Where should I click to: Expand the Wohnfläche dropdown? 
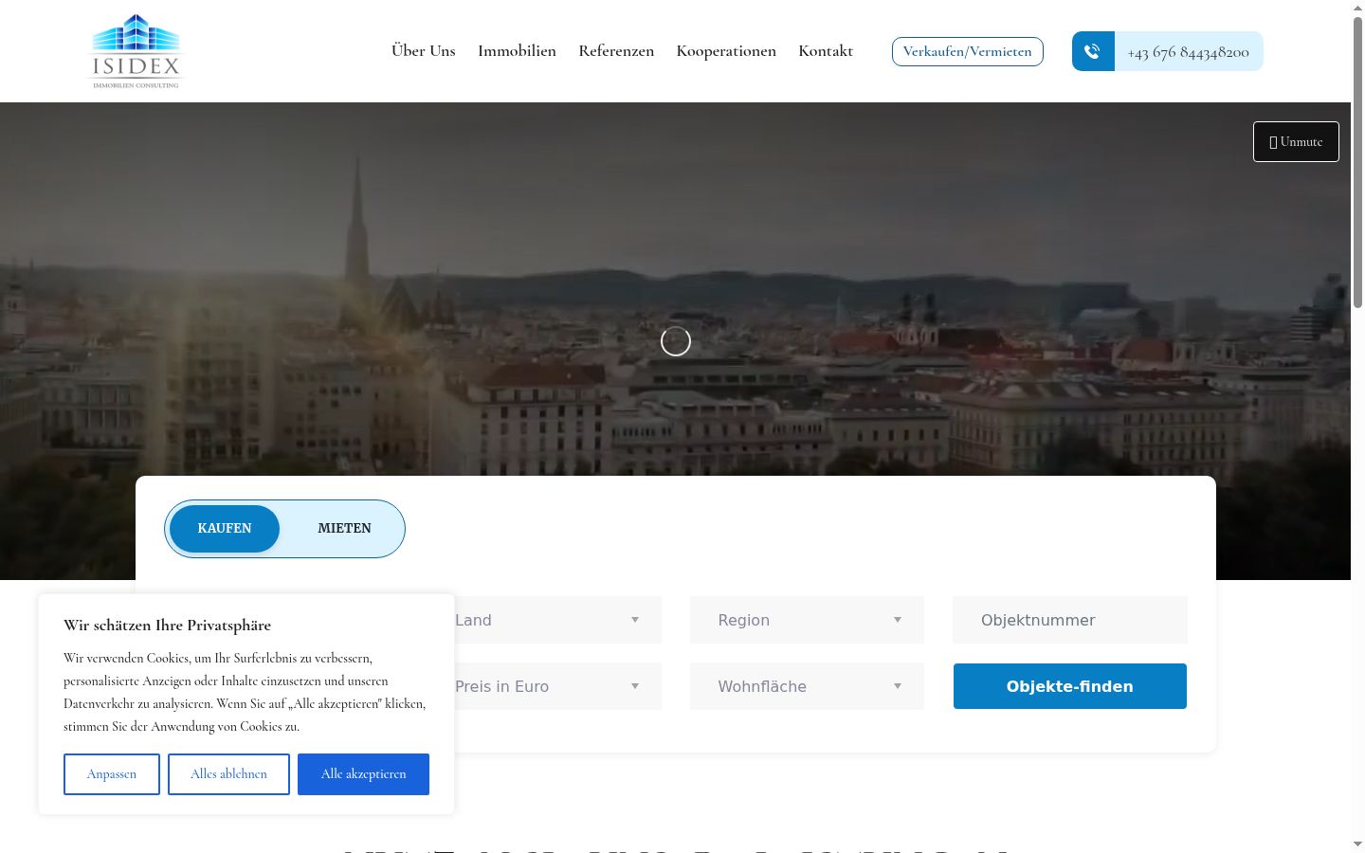(x=807, y=686)
